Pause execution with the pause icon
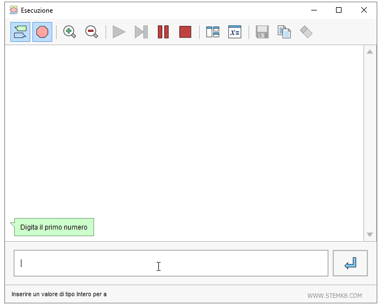Viewport: 380px width, 305px height. [163, 32]
